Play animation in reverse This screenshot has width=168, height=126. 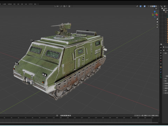tap(65, 115)
